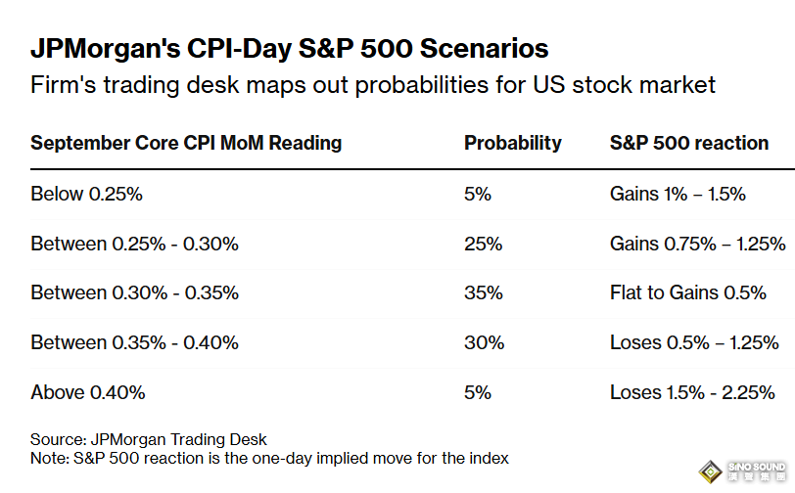This screenshot has height=493, width=795.
Task: Click the subtitle about trading desk probabilities
Action: click(373, 85)
